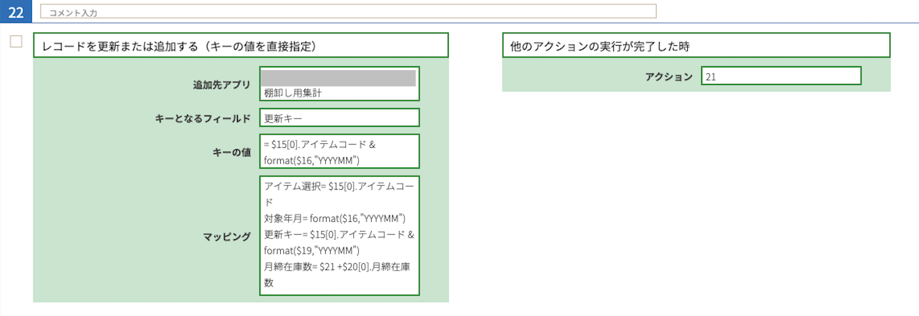
Task: Click the 対象年月 mapping line
Action: (x=335, y=218)
